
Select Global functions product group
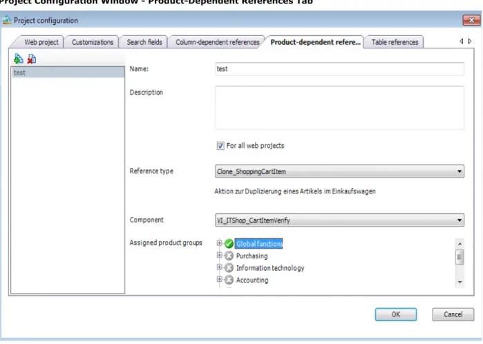pos(258,244)
